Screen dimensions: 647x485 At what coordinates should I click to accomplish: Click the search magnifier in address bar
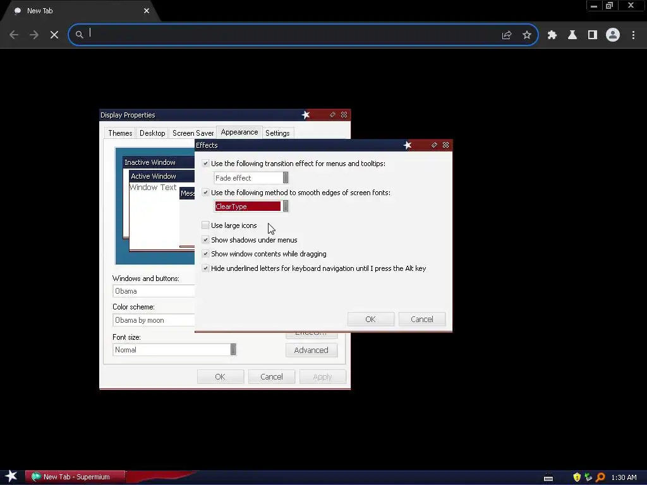coord(79,35)
